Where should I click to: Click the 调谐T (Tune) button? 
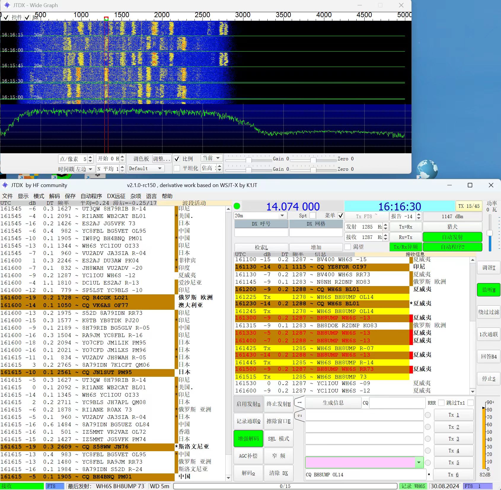pos(489,268)
